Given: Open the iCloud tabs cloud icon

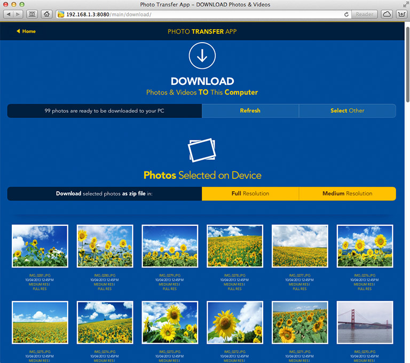Looking at the screenshot, I should coord(387,14).
